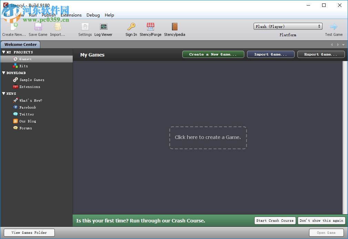Open the Run menu
348x239 pixels.
pos(33,15)
